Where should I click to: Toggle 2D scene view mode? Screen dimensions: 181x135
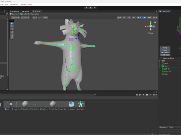tap(124, 18)
